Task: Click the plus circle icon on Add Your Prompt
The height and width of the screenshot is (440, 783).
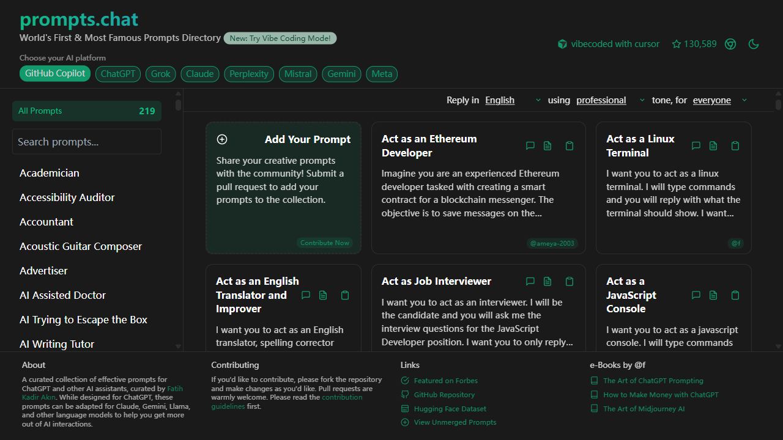Action: pyautogui.click(x=222, y=139)
